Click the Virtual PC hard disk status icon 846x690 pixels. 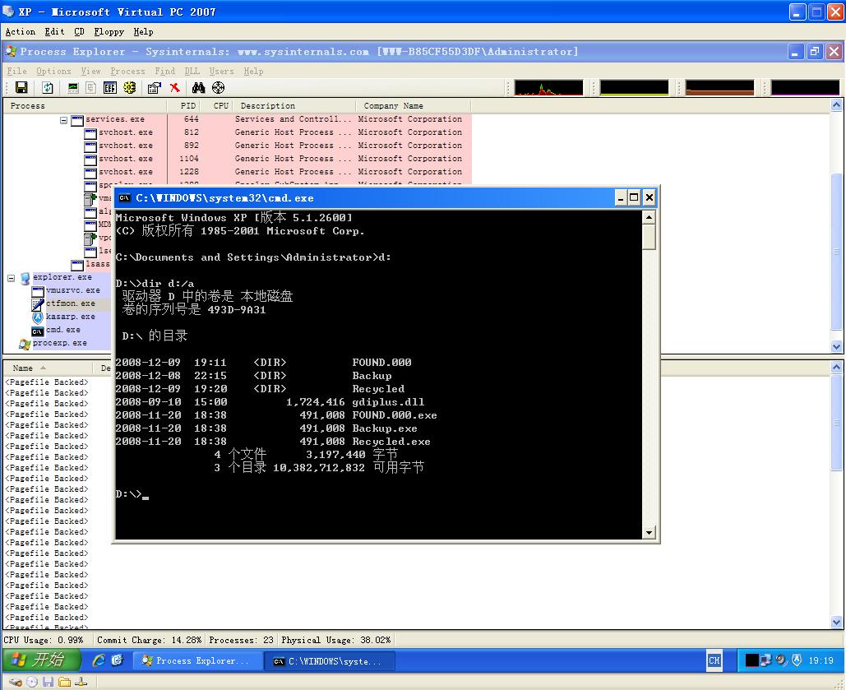[15, 682]
